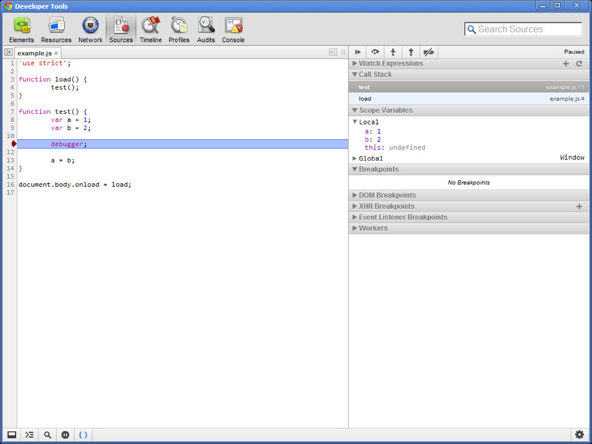Open the Resources panel

(x=56, y=30)
